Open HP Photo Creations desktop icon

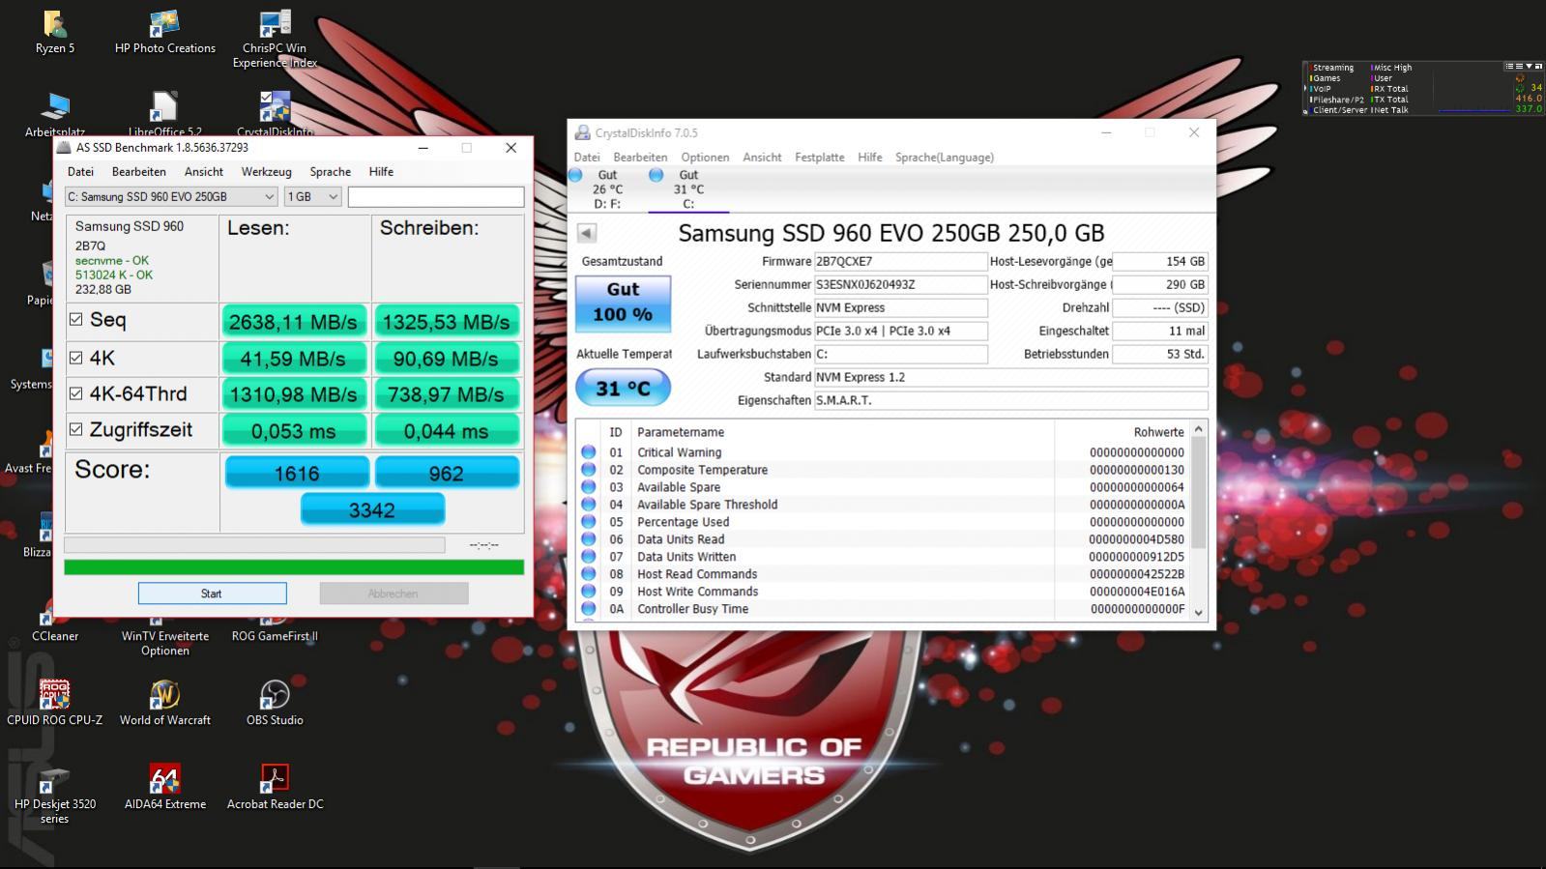(x=164, y=32)
